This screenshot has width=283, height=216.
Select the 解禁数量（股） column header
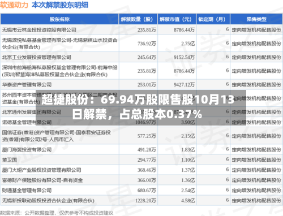pyautogui.click(x=138, y=19)
